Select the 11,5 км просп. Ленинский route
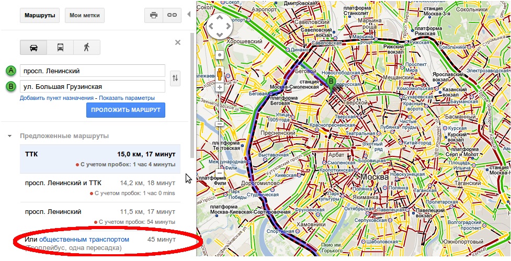Viewport: 511px width, 261px height. 100,217
